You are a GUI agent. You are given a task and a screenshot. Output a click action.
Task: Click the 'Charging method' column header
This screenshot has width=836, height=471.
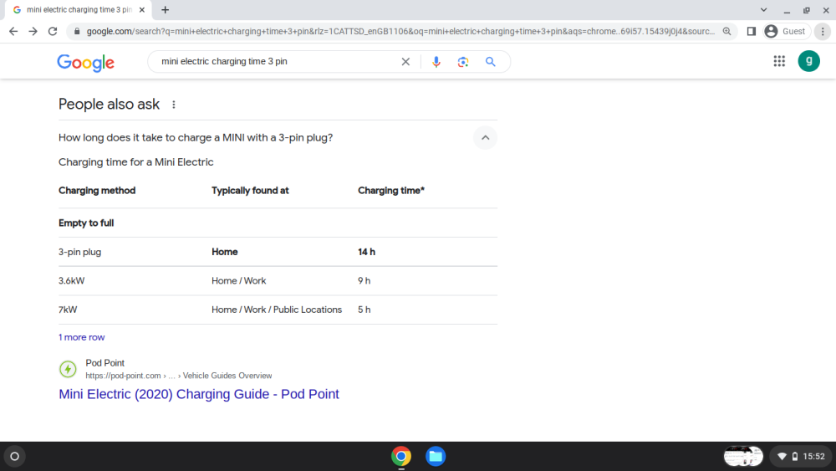97,191
